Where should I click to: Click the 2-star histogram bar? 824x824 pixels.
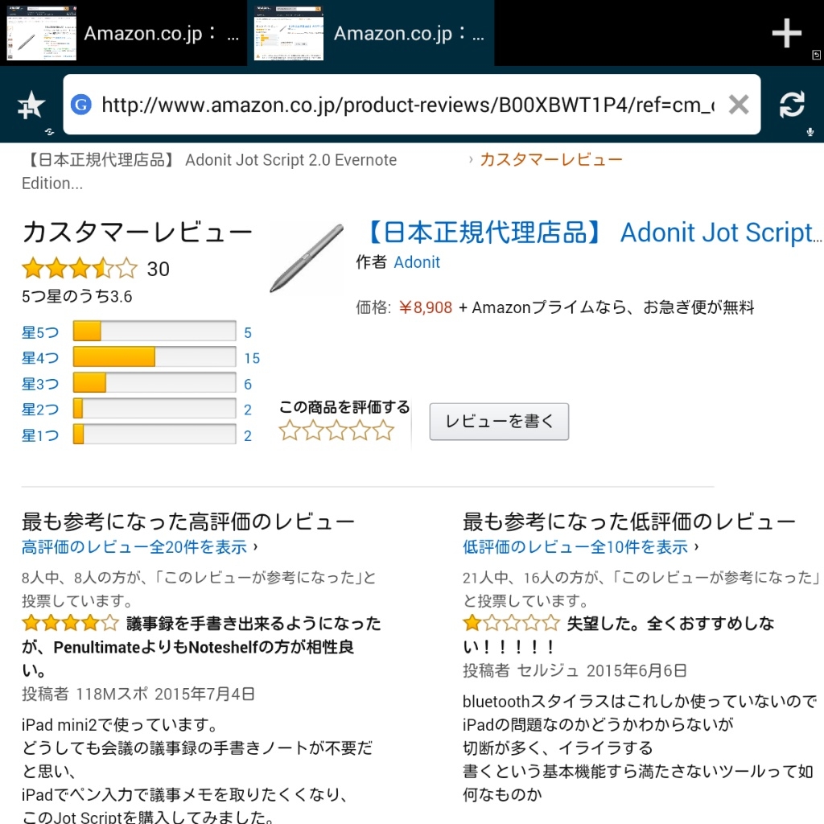click(154, 408)
